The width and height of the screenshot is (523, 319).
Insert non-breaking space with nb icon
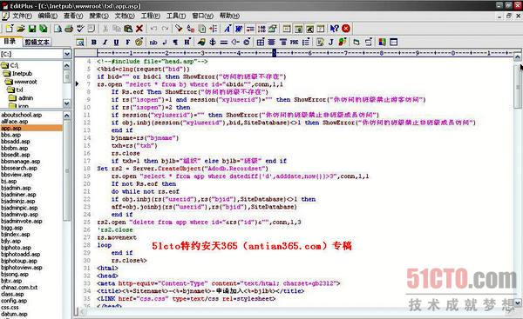point(153,42)
